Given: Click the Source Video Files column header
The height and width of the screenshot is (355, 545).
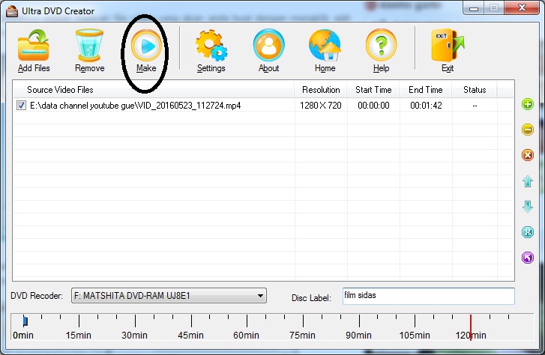Looking at the screenshot, I should coord(153,90).
